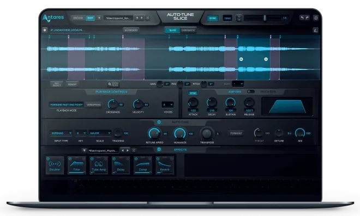Viewport: 360px width, 216px height.
Task: Click the Formant button
Action: tap(236, 133)
